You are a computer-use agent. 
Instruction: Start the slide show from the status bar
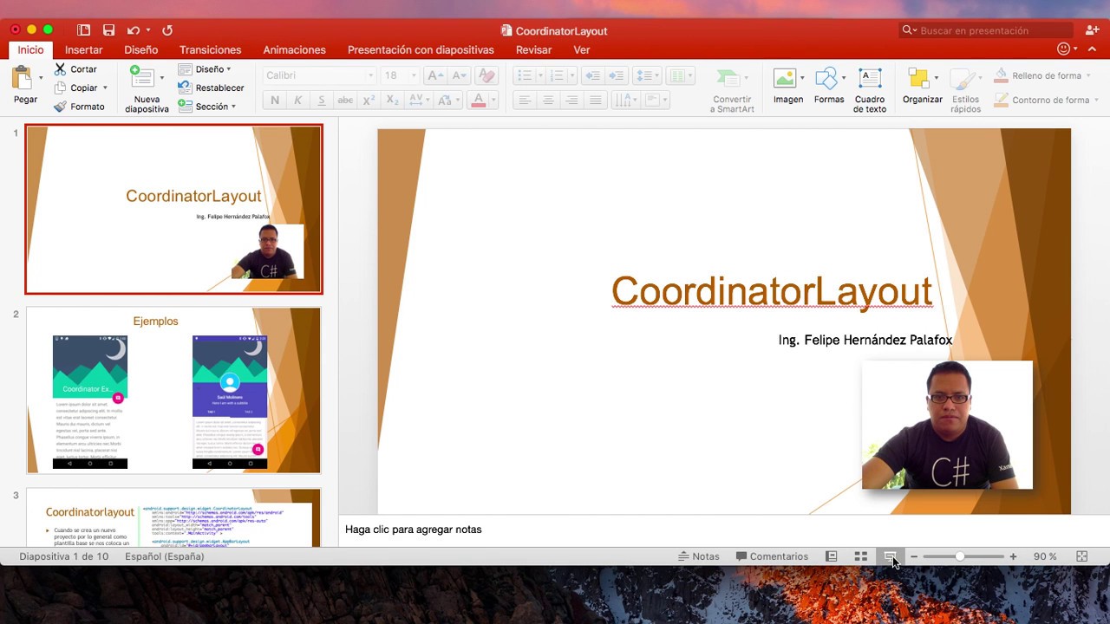(x=890, y=556)
